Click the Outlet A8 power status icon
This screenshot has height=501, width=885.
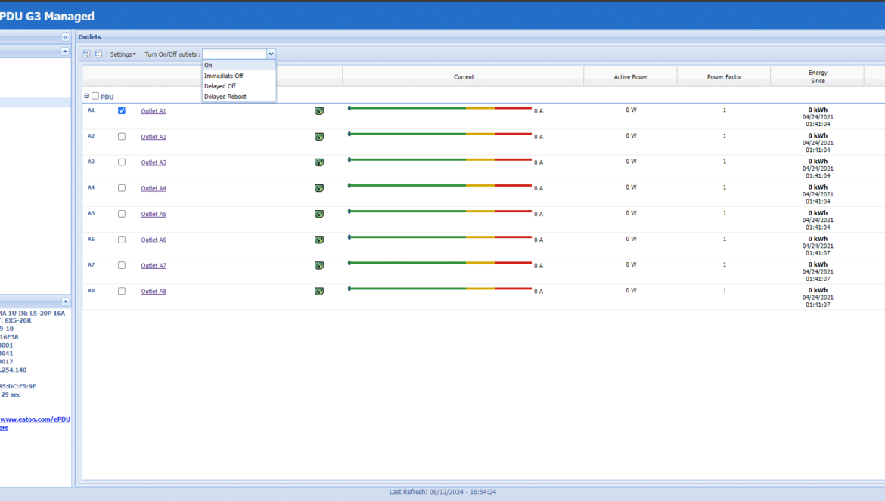pos(319,292)
